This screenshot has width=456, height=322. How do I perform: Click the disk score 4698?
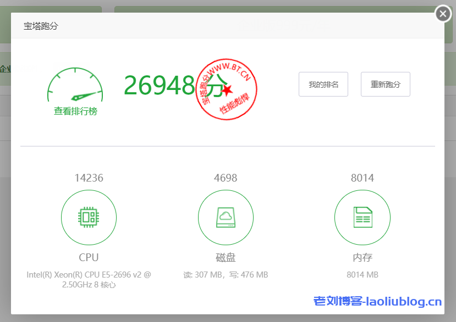pos(226,178)
